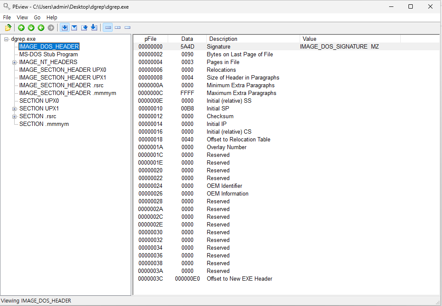
Task: Click Bytes on Last Page of File
Action: pyautogui.click(x=240, y=55)
